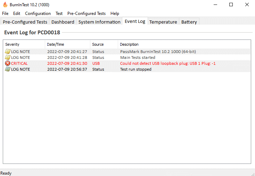Sort by Severity column header
This screenshot has width=255, height=176.
pos(24,44)
